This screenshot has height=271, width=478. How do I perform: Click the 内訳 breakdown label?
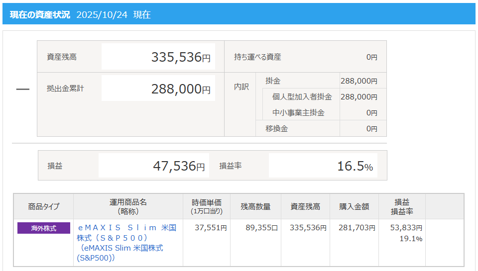click(241, 87)
